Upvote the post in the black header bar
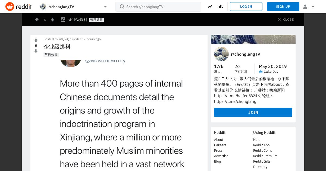Screen dimensions: 326x171 (37, 20)
